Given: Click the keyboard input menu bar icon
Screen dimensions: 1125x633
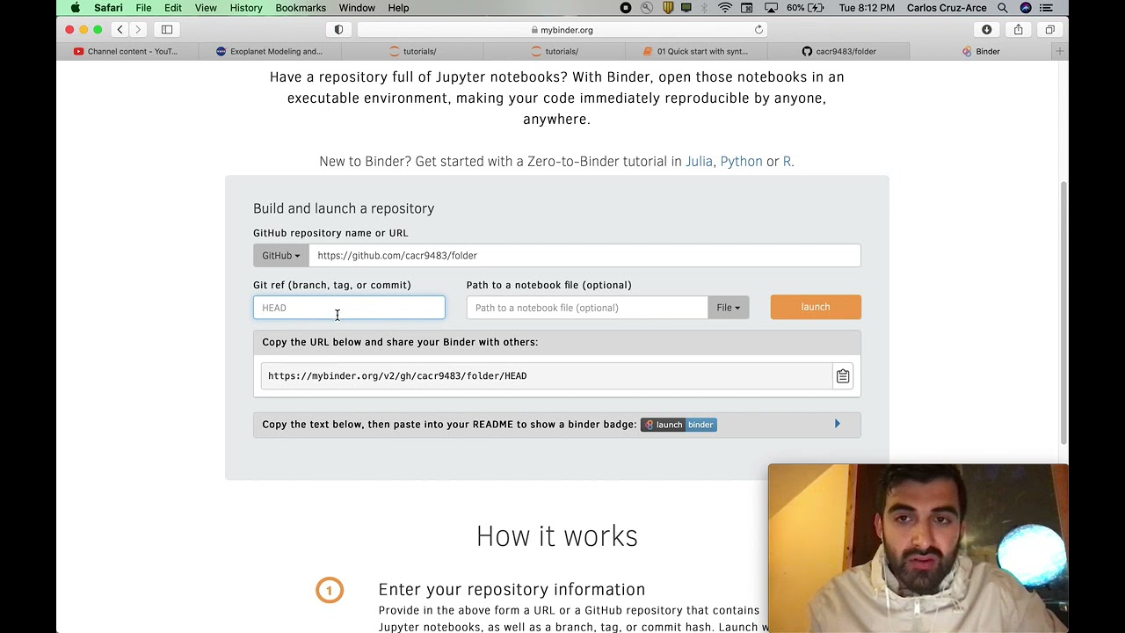Looking at the screenshot, I should (x=748, y=8).
